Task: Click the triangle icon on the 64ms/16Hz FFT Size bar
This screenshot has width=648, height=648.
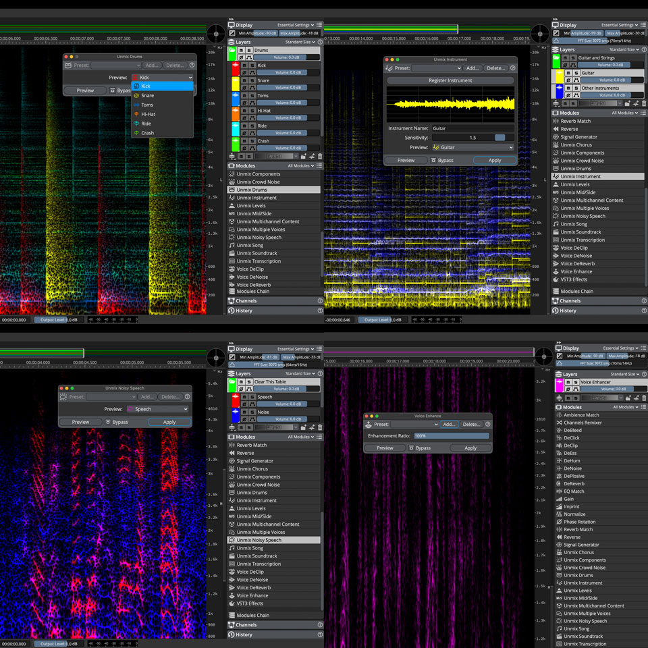Action: click(x=232, y=365)
